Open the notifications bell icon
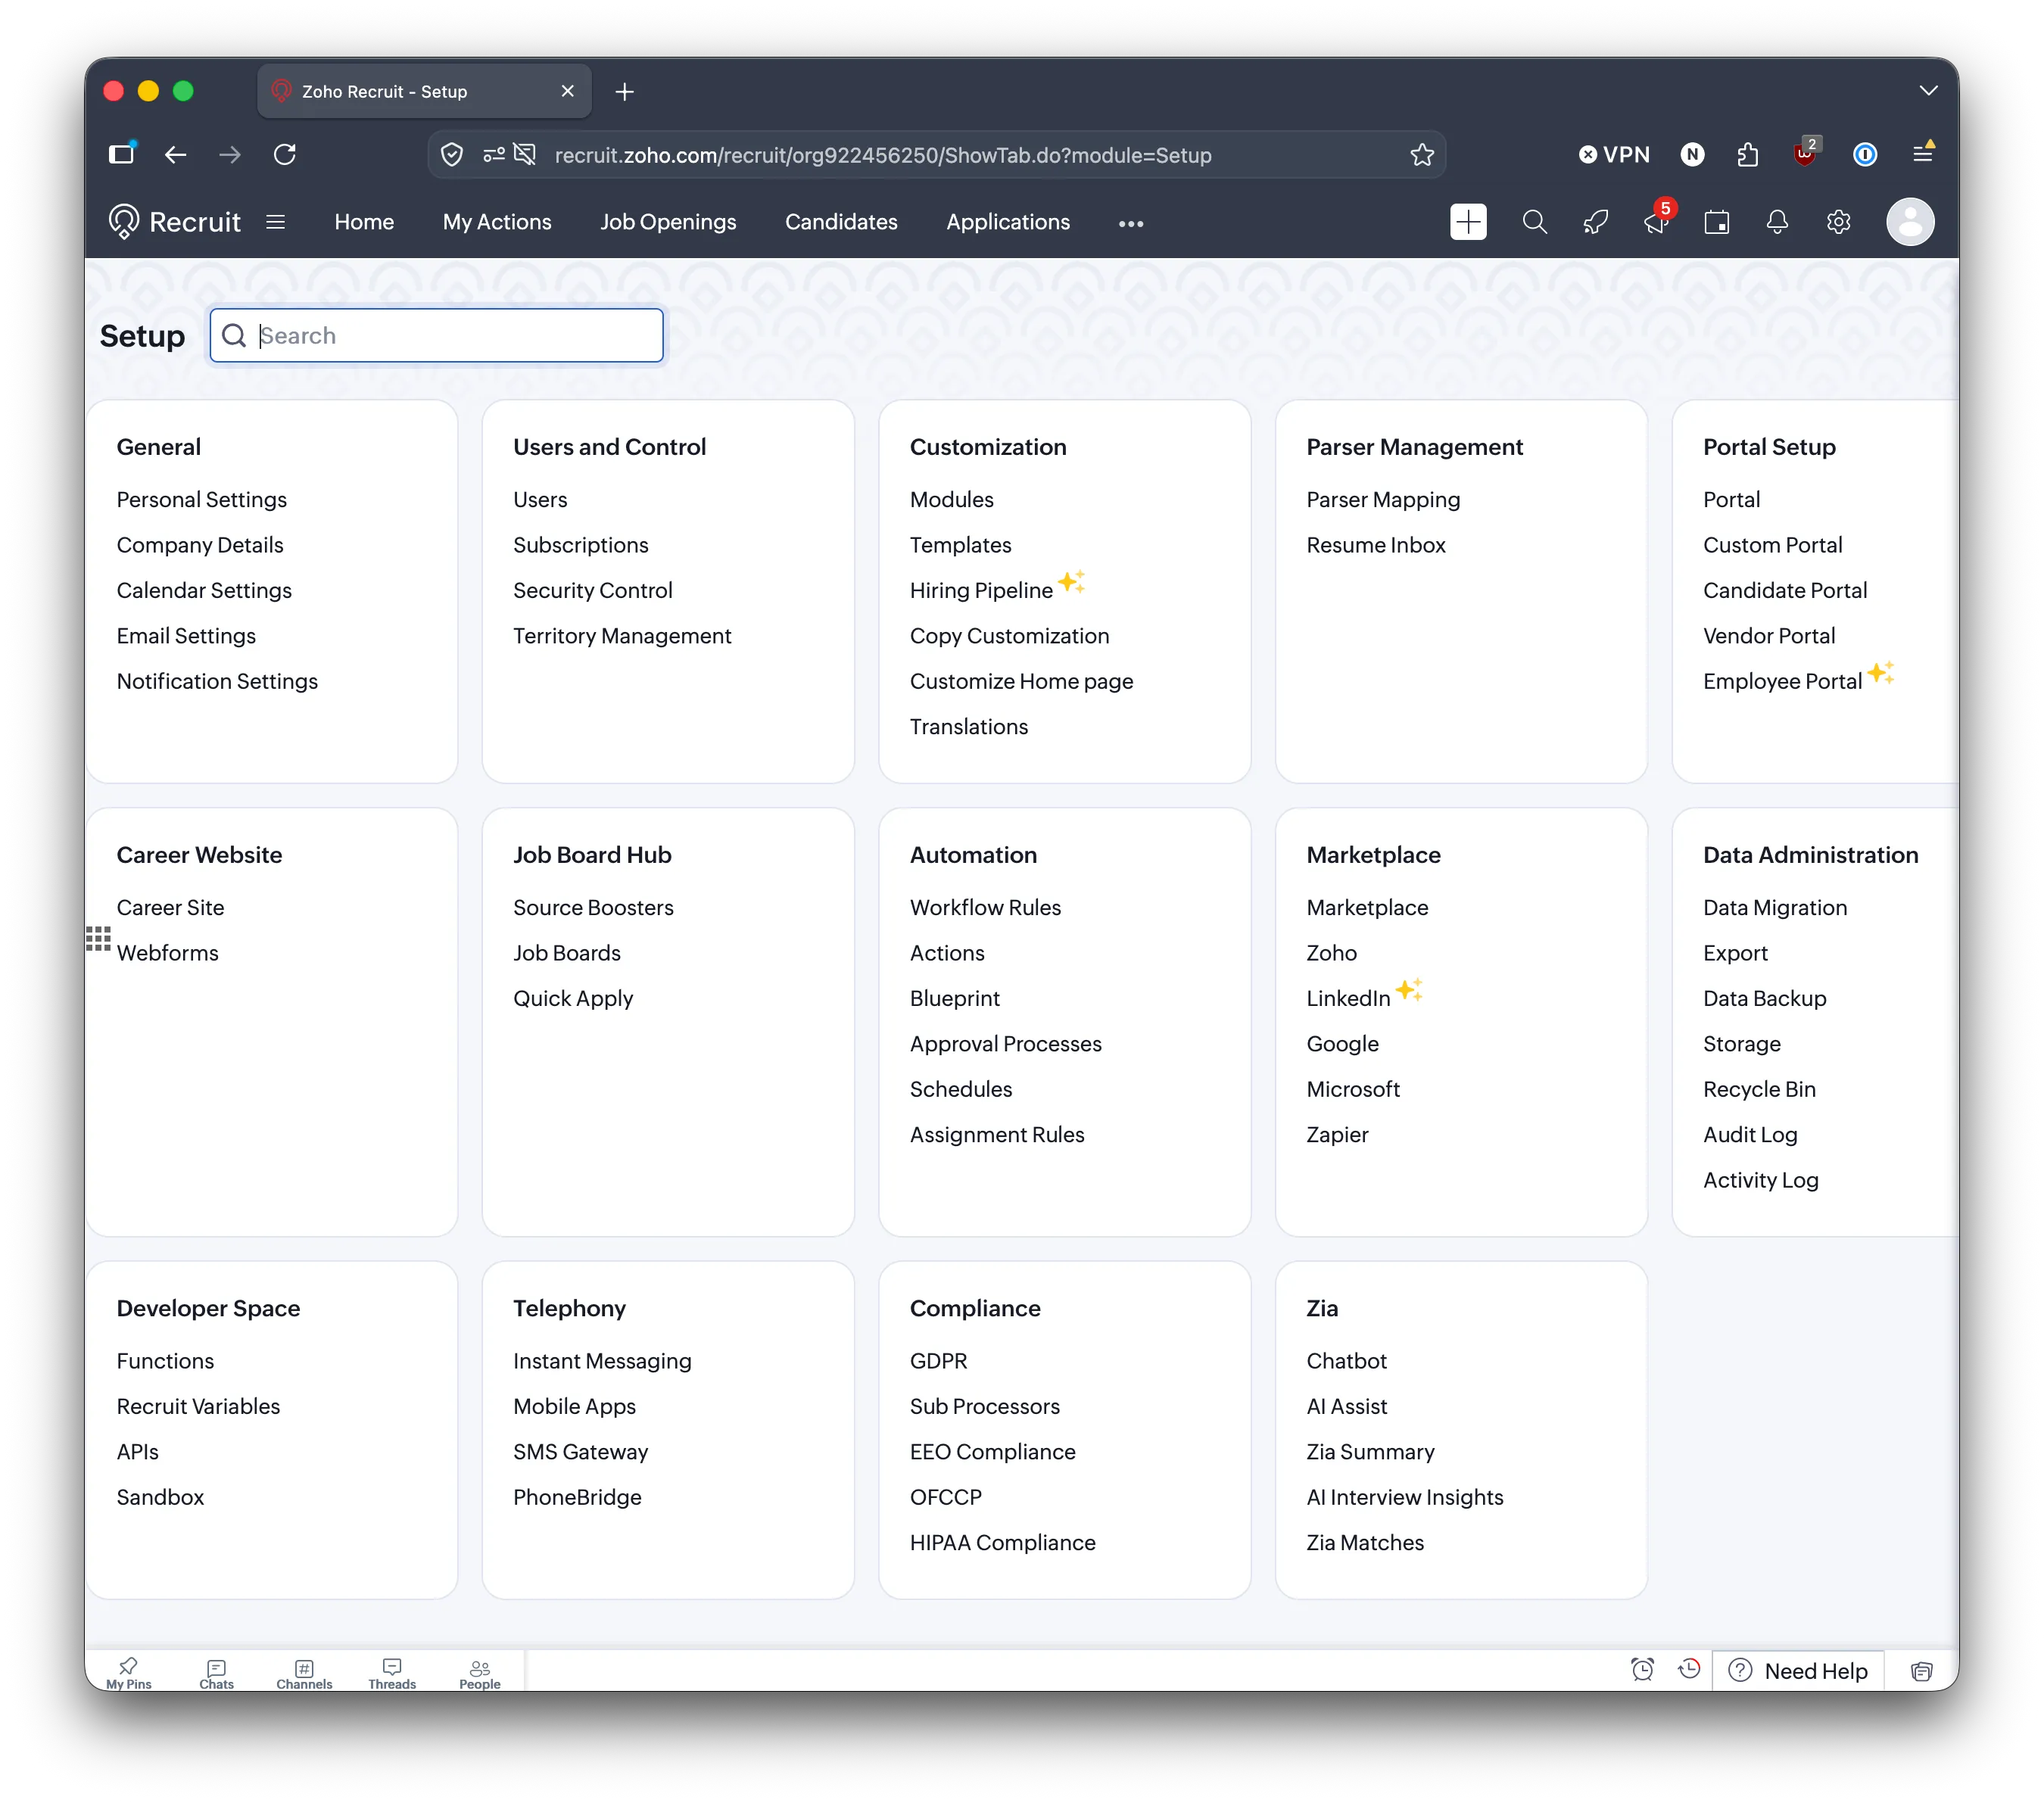The width and height of the screenshot is (2044, 1803). click(x=1776, y=222)
